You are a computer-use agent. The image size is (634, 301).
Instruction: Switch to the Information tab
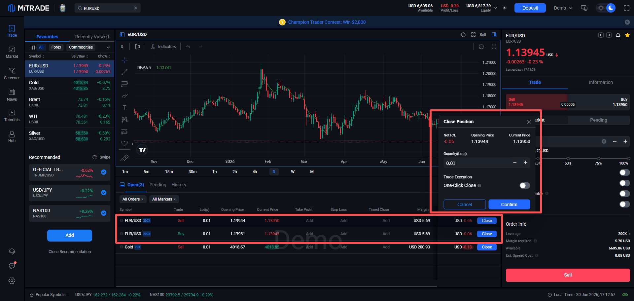point(601,82)
